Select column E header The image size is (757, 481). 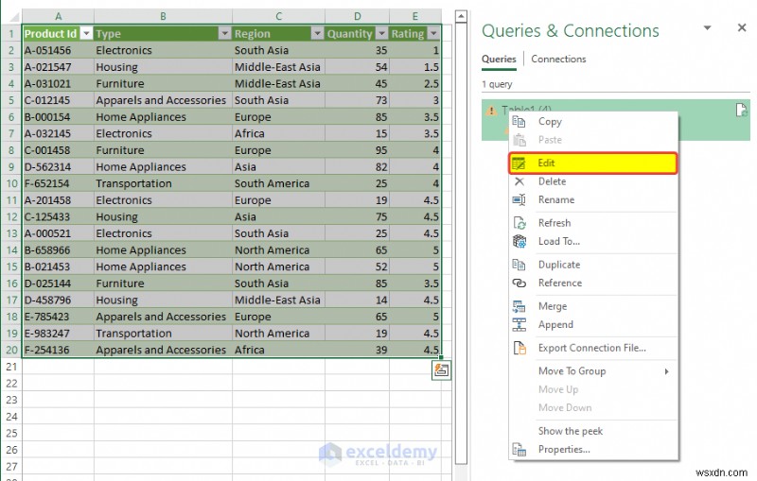(x=415, y=16)
